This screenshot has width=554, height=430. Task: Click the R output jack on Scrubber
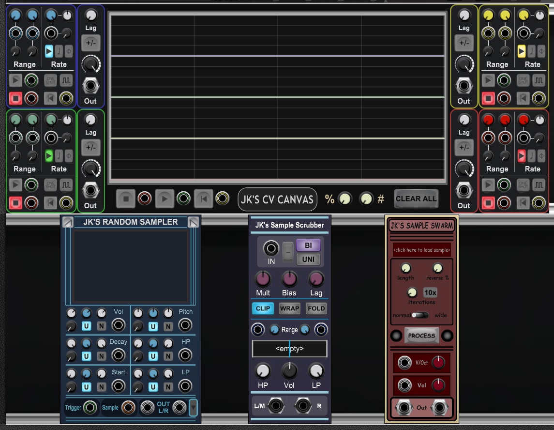302,406
